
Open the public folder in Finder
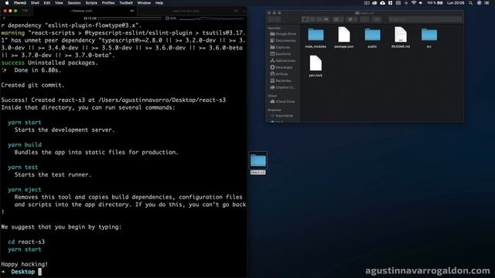tap(373, 35)
